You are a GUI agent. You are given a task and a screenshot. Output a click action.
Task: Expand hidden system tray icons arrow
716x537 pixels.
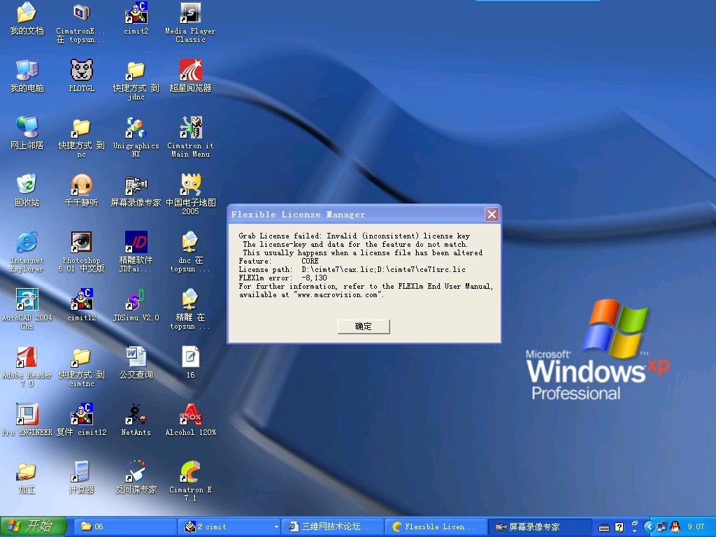[649, 527]
